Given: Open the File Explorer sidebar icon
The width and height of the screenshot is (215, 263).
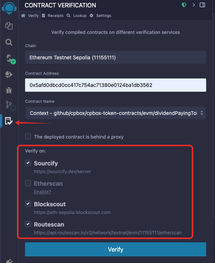Looking at the screenshot, I should click(x=9, y=26).
